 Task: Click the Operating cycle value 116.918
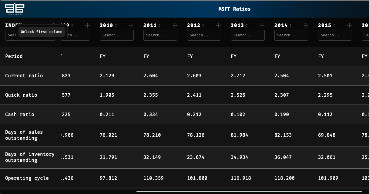tap(241, 178)
